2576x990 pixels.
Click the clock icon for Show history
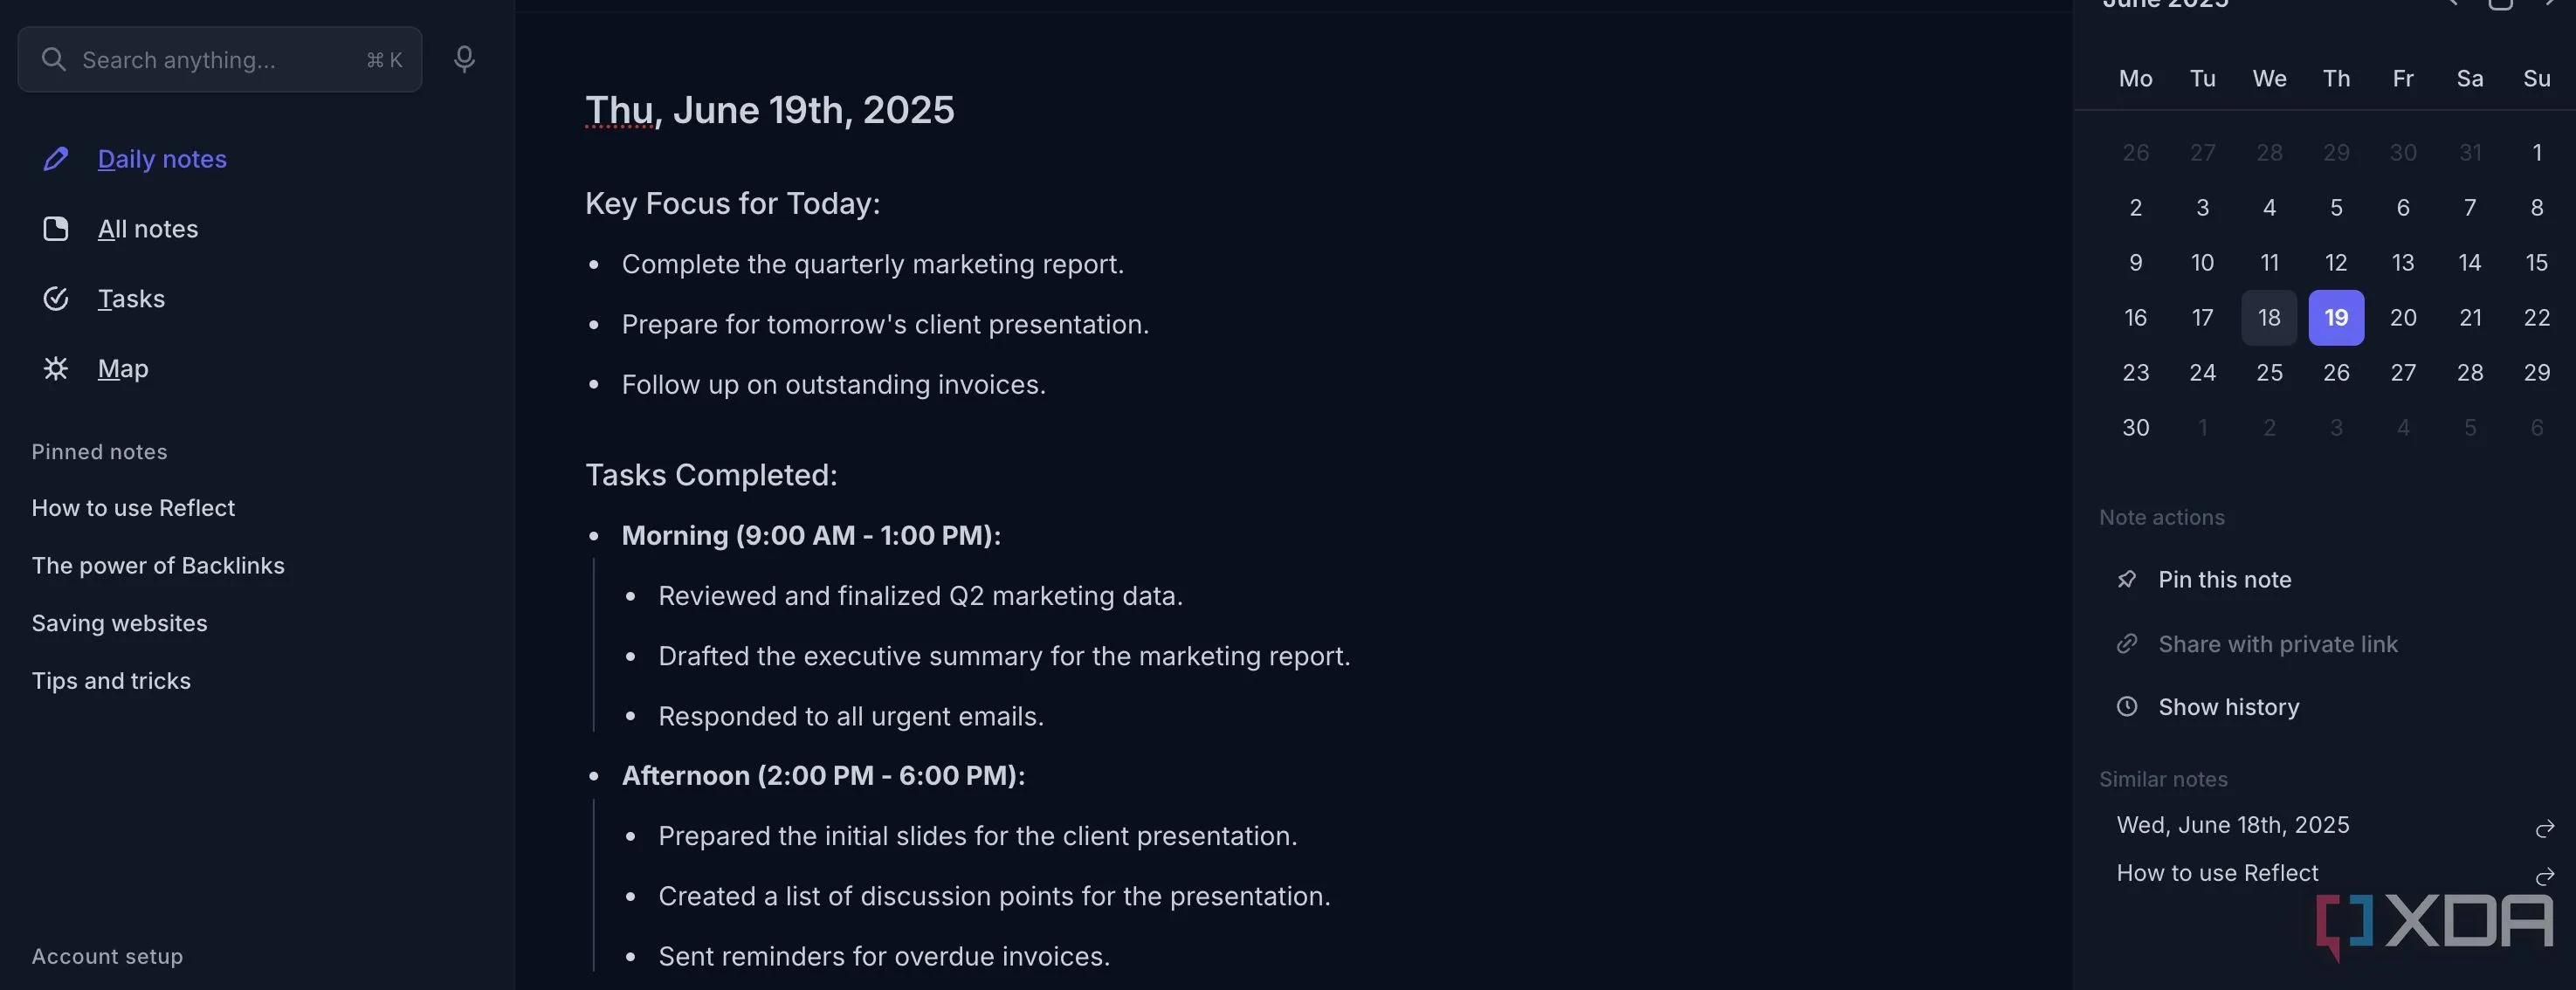(2127, 707)
